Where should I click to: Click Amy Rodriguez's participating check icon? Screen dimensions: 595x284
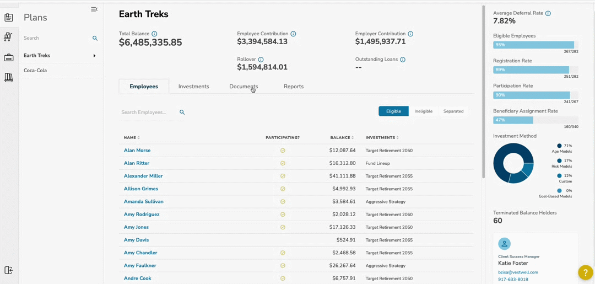(283, 215)
